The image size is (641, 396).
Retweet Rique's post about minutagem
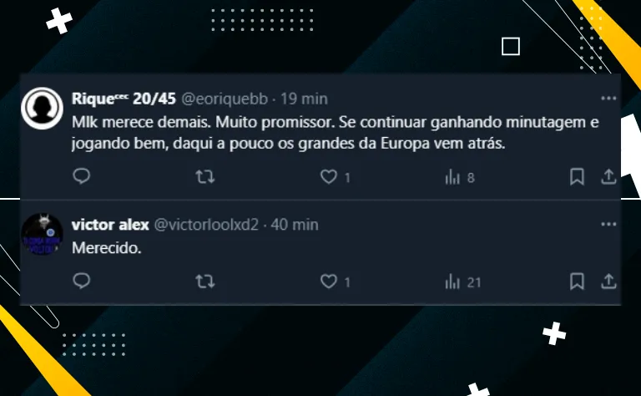[x=204, y=177]
